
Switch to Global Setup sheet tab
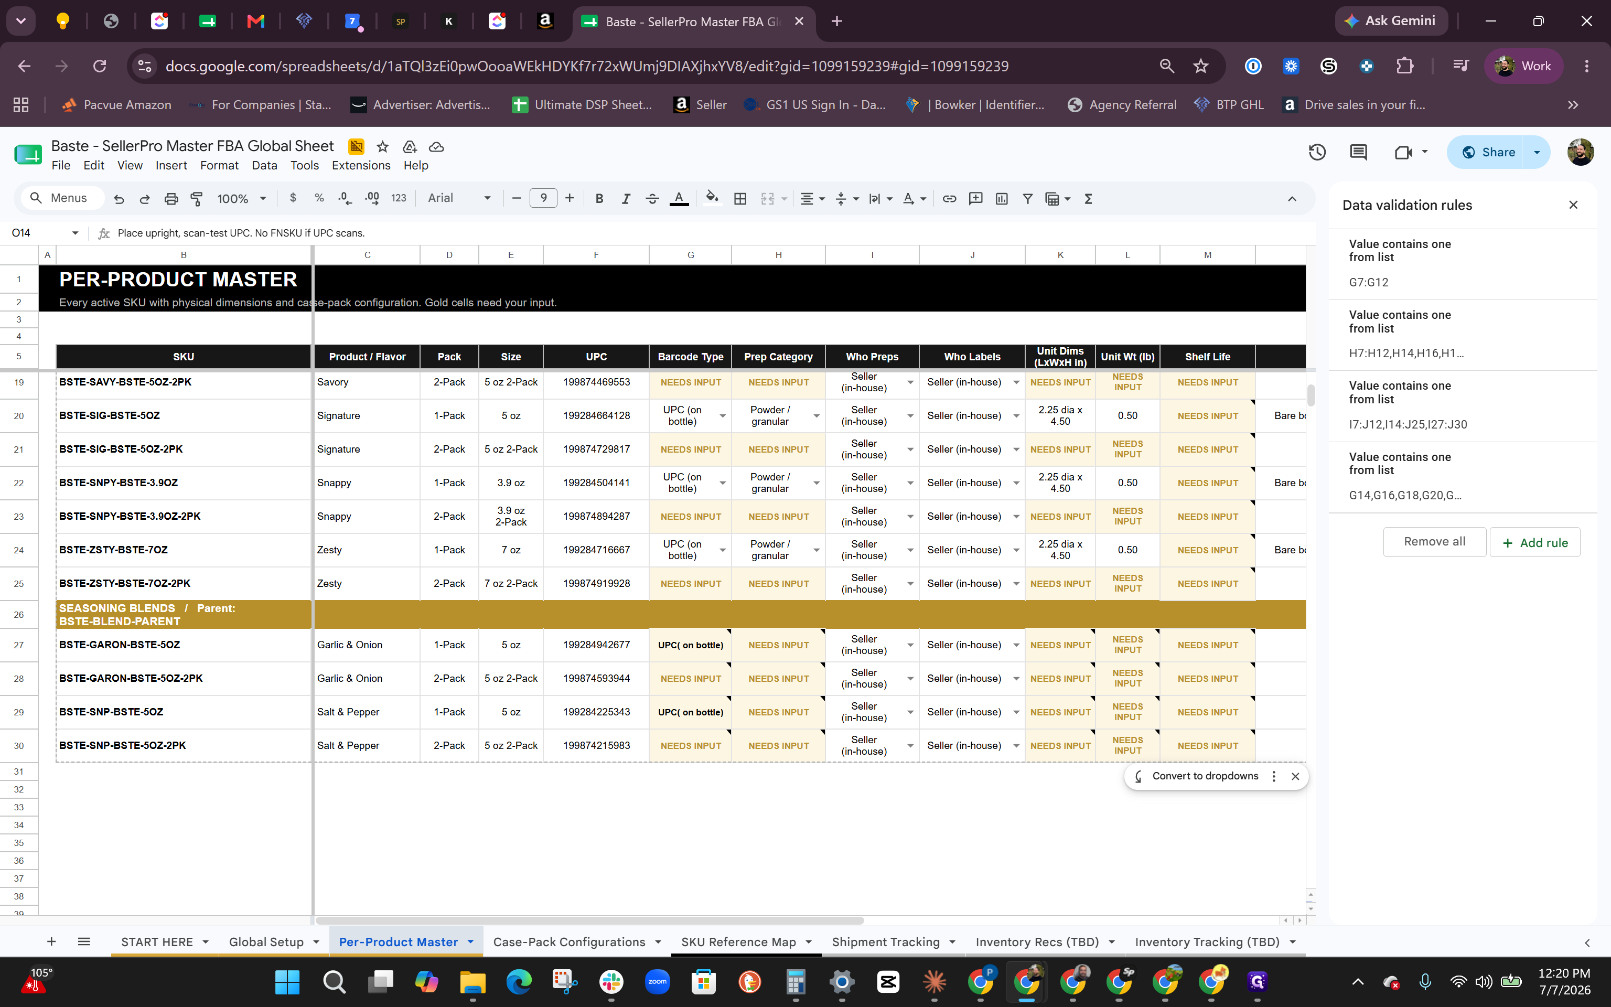click(266, 942)
